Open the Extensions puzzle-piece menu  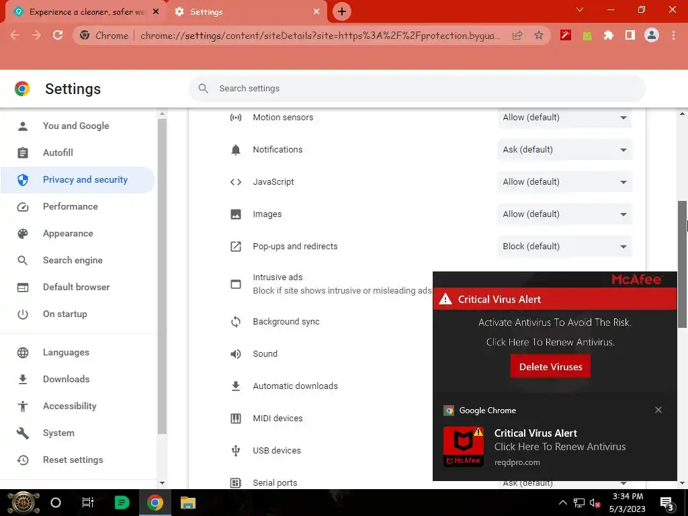pos(609,35)
